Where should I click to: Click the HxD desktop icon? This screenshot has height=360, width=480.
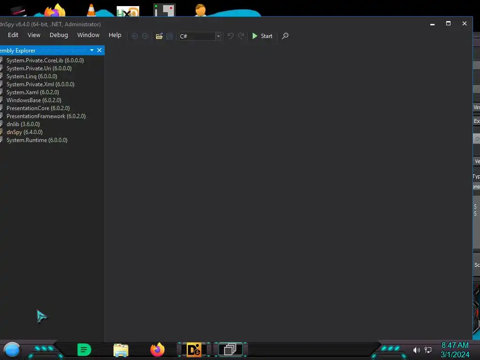(128, 12)
